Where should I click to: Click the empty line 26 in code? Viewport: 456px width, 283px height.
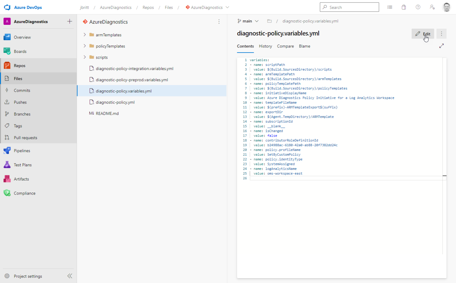coord(346,178)
